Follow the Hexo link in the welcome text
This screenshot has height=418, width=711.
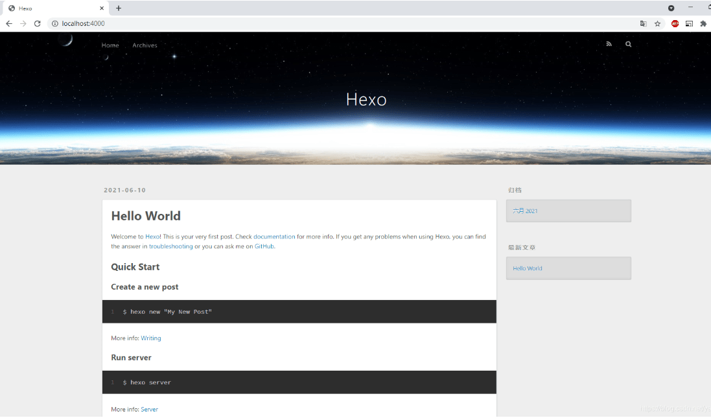pos(152,237)
